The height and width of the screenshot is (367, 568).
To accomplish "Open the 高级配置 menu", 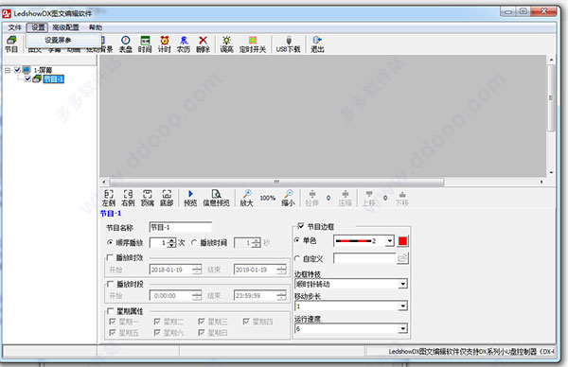I will (65, 27).
